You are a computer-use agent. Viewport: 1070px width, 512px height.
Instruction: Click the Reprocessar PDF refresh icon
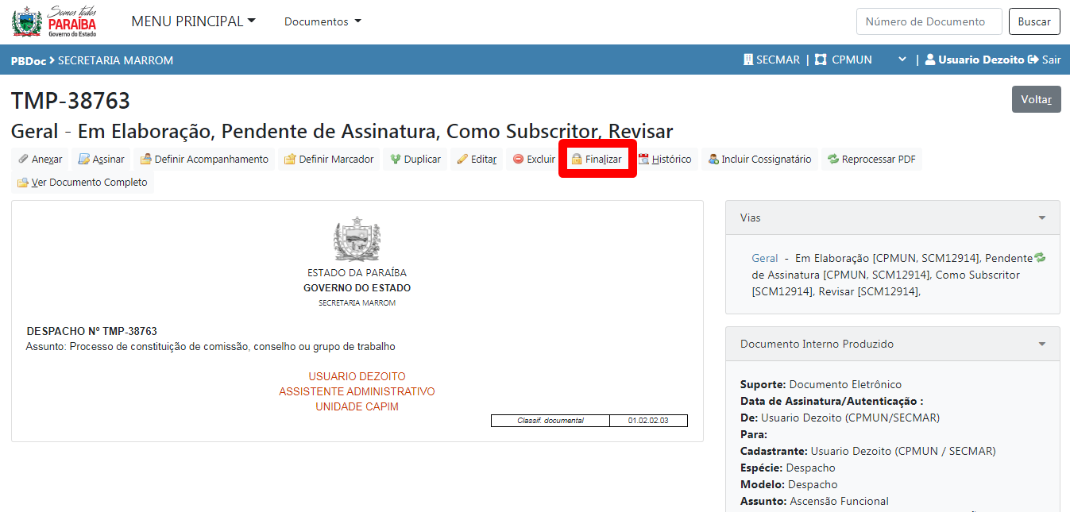[x=832, y=160]
